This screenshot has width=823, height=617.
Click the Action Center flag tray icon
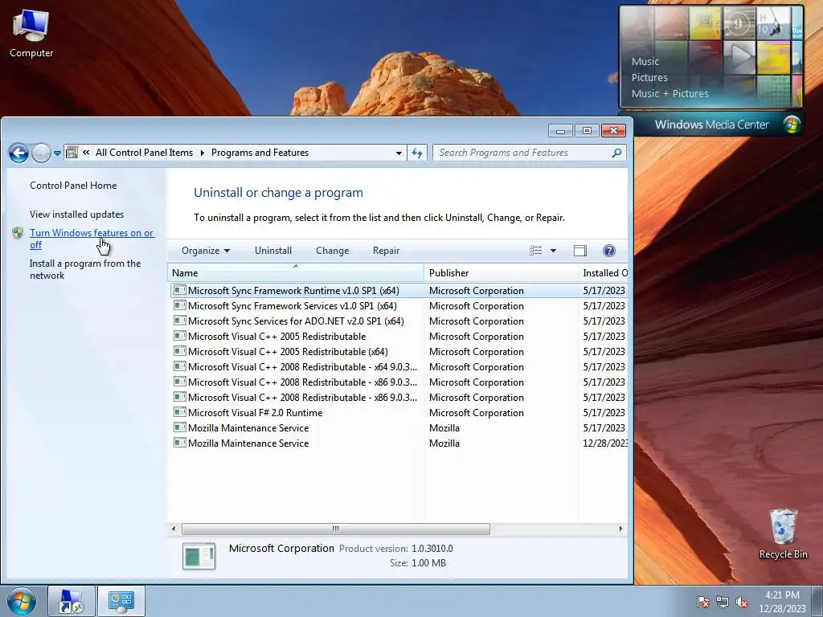pyautogui.click(x=702, y=603)
